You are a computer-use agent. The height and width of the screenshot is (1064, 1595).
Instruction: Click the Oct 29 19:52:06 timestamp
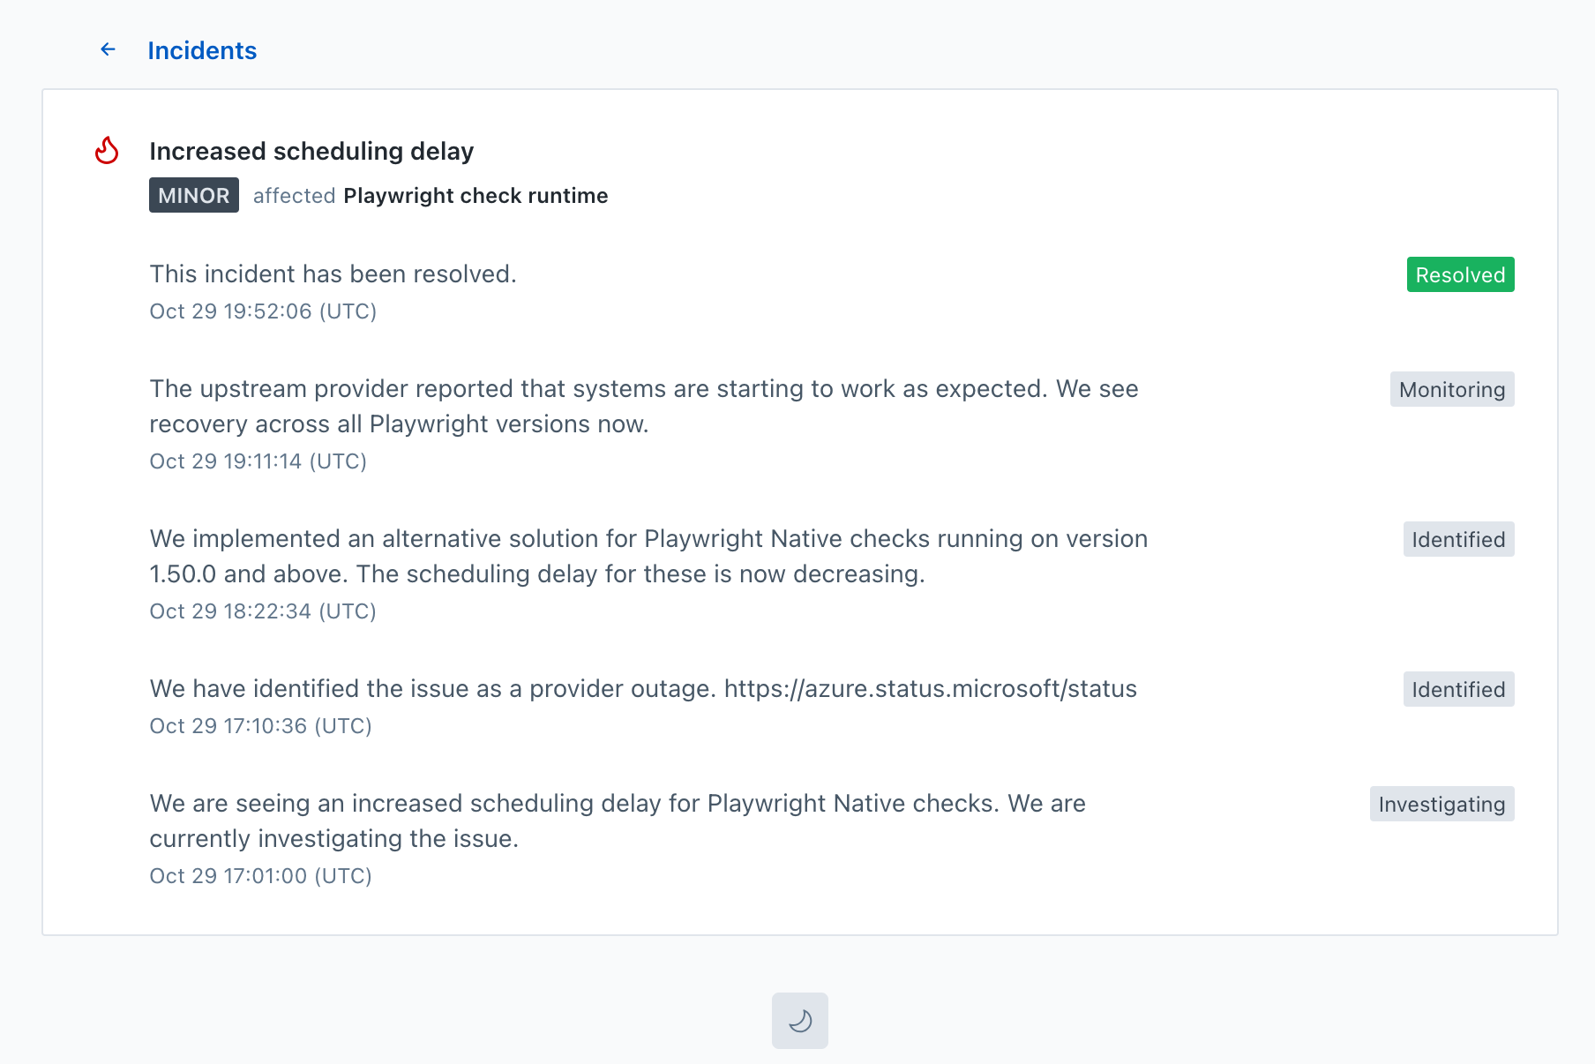pos(263,311)
